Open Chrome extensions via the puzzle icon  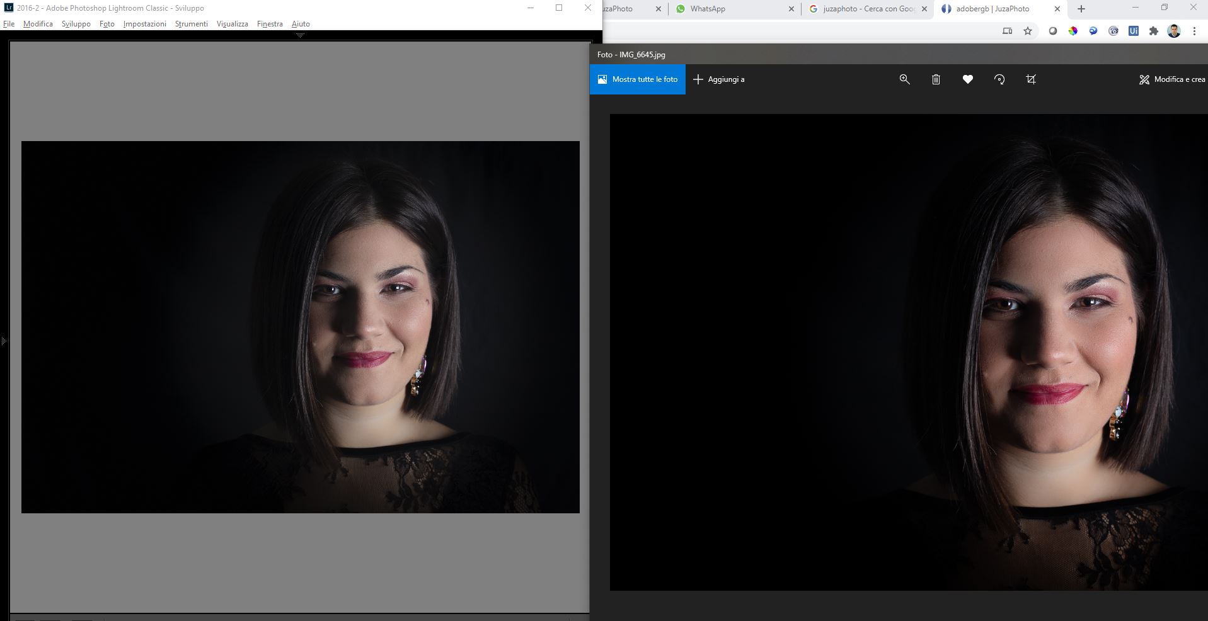1154,30
